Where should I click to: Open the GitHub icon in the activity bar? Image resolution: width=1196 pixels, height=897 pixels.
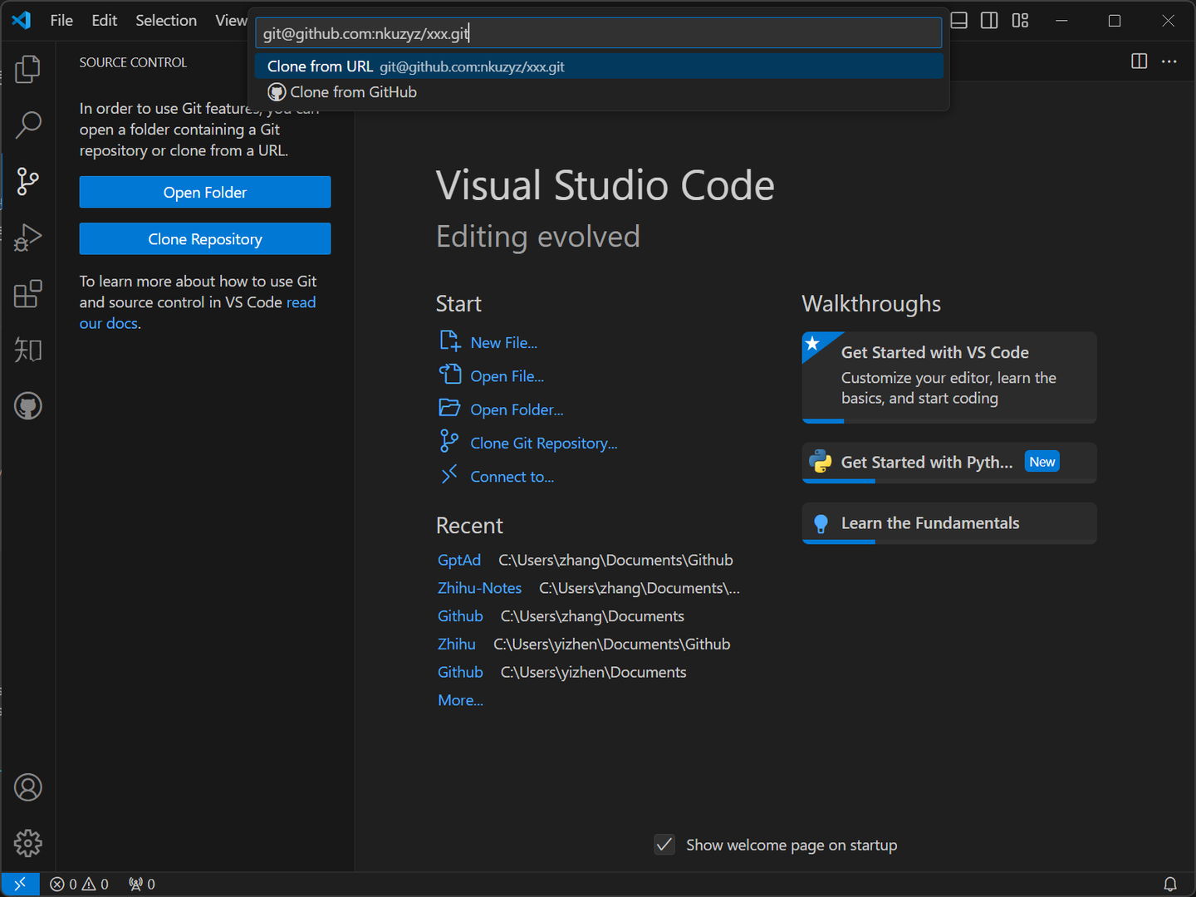(27, 406)
